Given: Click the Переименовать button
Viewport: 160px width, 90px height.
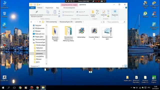Looking at the screenshot, I should tap(82, 15).
